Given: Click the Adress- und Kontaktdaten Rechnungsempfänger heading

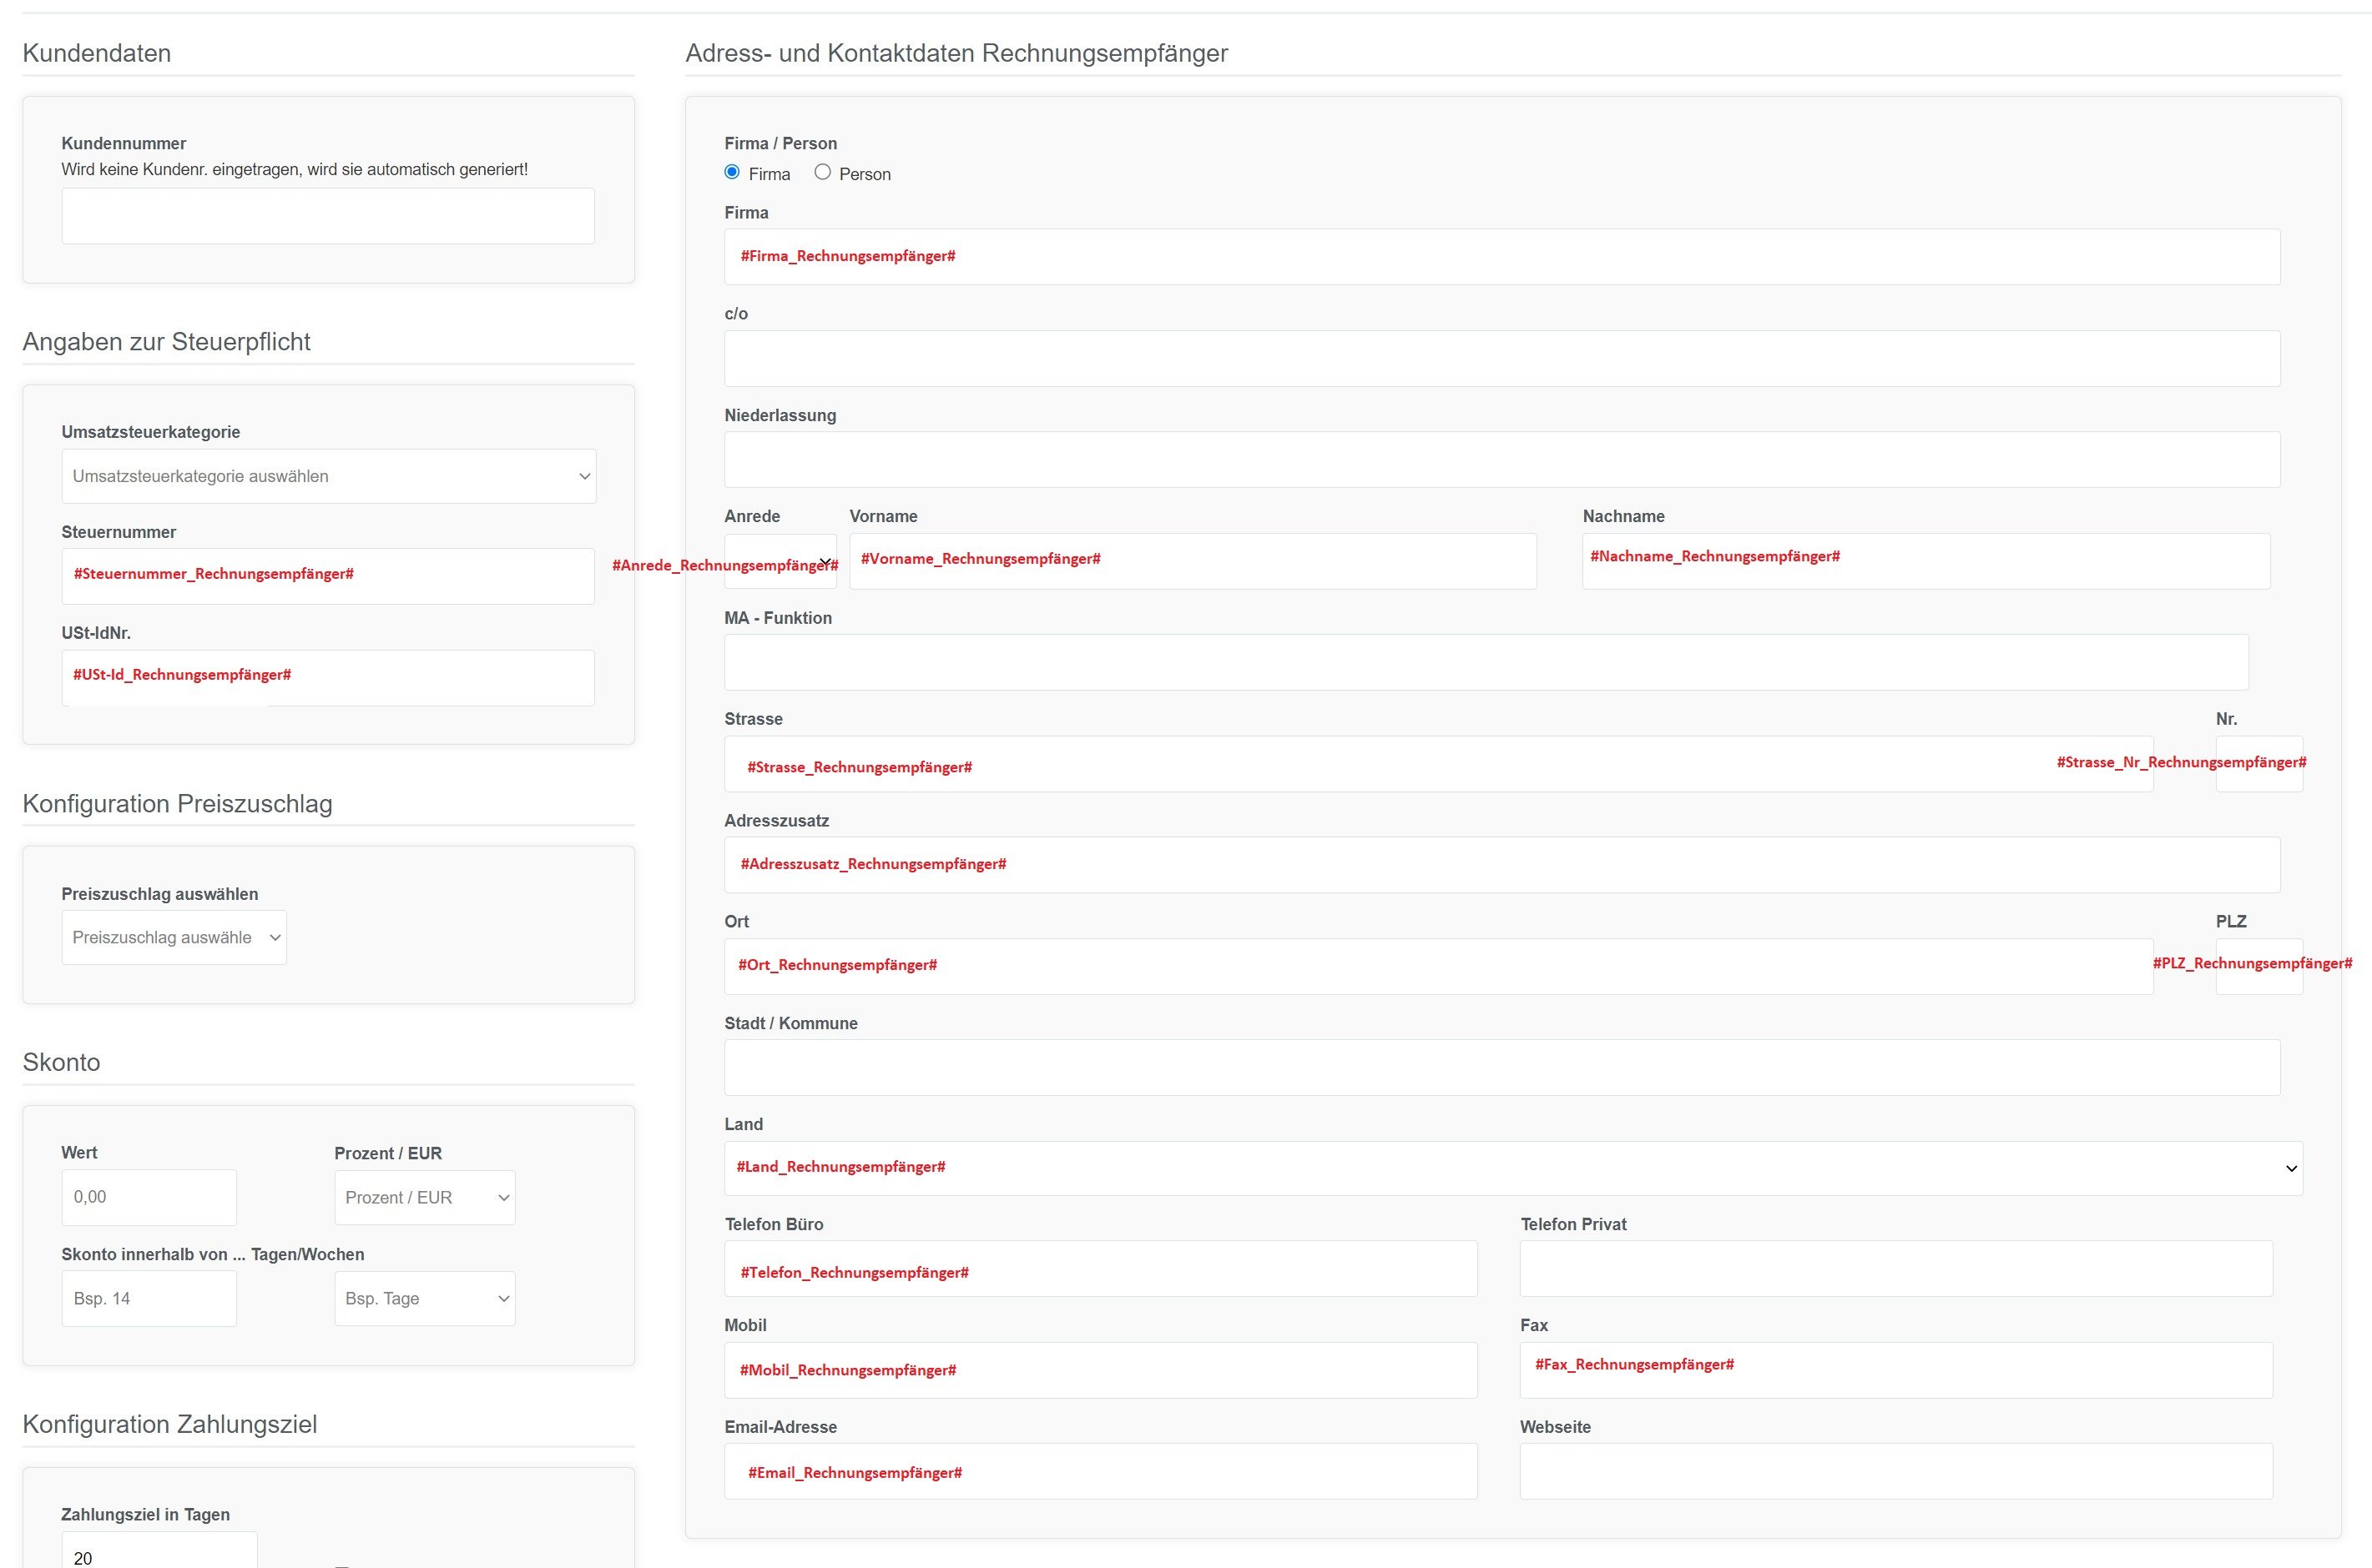Looking at the screenshot, I should 956,53.
